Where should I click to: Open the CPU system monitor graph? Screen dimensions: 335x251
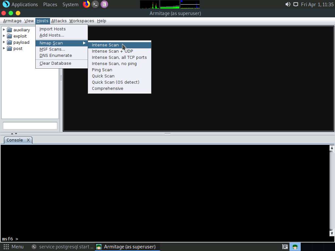pos(150,4)
